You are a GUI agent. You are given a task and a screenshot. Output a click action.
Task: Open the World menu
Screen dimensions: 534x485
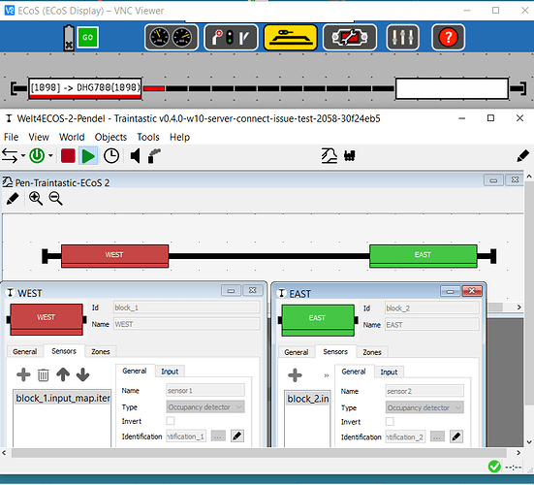tap(72, 137)
